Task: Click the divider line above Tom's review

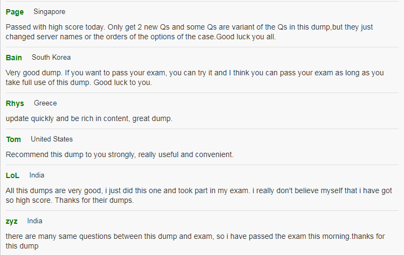Action: coord(202,129)
